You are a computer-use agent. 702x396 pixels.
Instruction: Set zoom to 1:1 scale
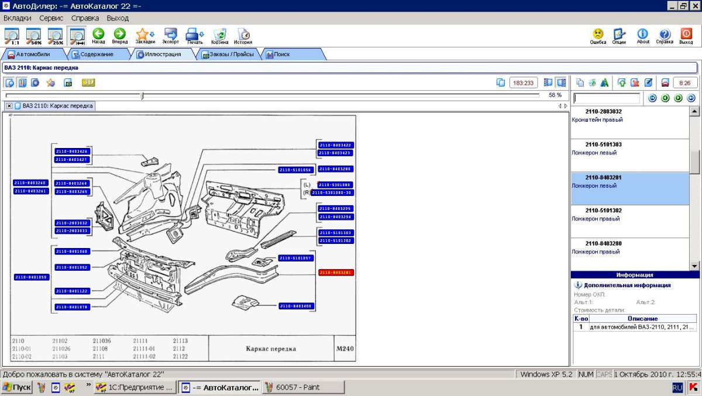12,36
